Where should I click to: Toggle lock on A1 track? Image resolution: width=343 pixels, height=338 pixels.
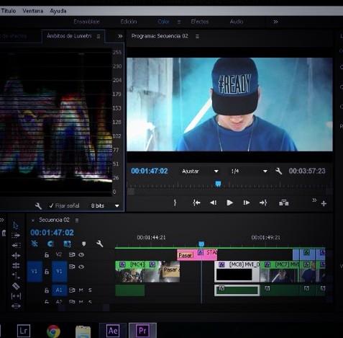tap(47, 290)
